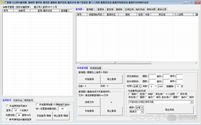Screen dimensions: 201x125
Task: Enable 开启查询加速 checkbox
Action: coord(37,104)
